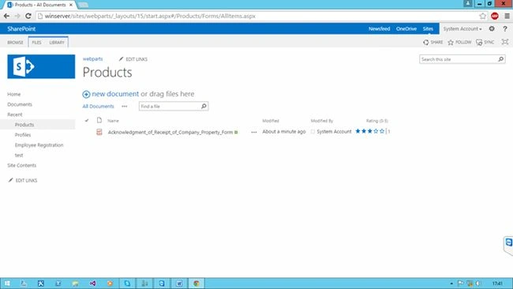Rate the document four stars
This screenshot has height=289, width=513.
[376, 131]
